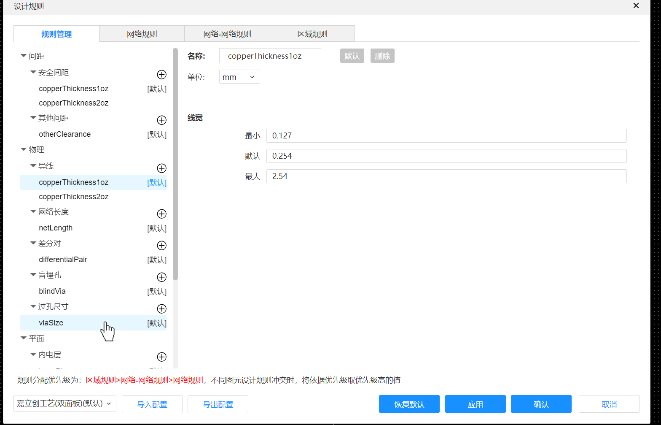This screenshot has height=425, width=661.
Task: Collapse the 间距 tree category
Action: pyautogui.click(x=24, y=56)
